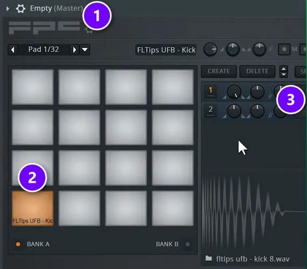Trigger the second pad in the top row
The image size is (307, 269).
point(79,87)
